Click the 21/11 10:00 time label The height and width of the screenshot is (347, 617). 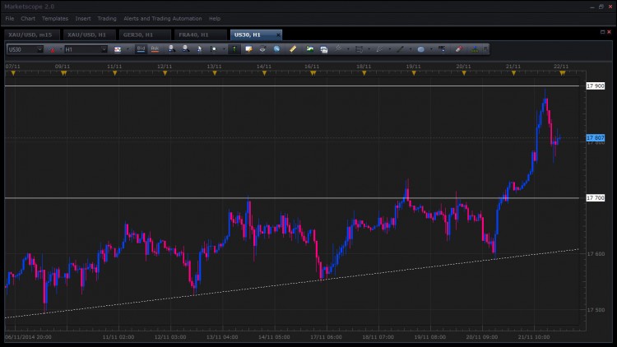pyautogui.click(x=534, y=337)
